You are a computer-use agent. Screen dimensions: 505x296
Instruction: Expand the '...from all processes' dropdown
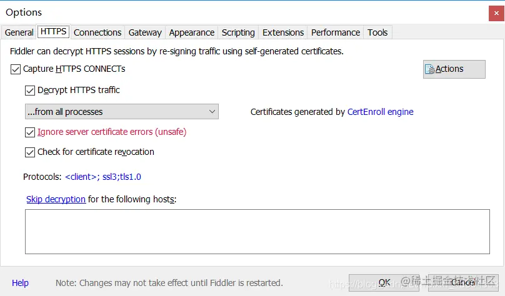[121, 112]
